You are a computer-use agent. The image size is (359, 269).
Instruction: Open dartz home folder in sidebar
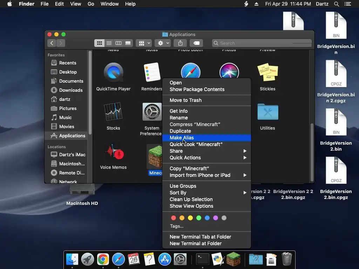[66, 99]
